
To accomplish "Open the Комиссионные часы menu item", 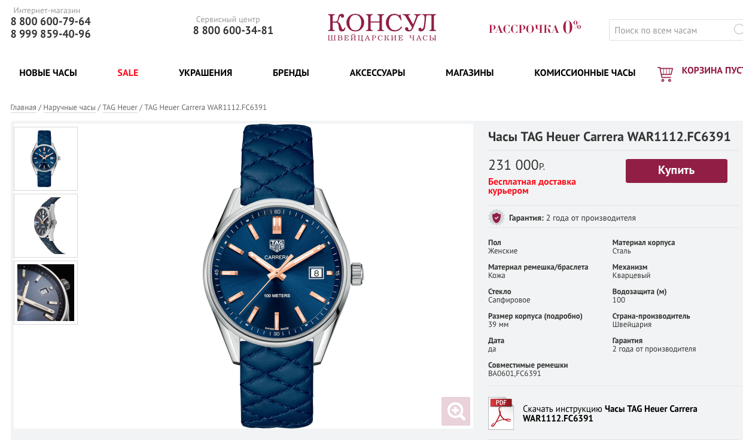I will tap(584, 73).
